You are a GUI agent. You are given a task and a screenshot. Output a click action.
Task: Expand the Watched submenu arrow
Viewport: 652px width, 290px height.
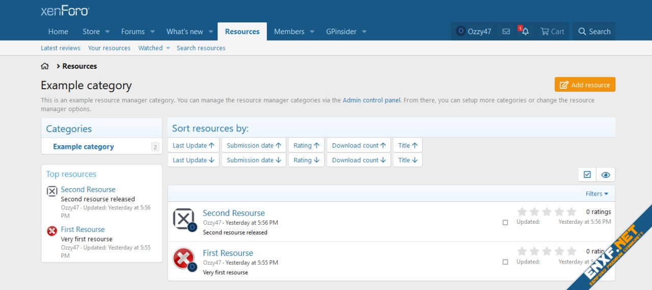pos(168,48)
